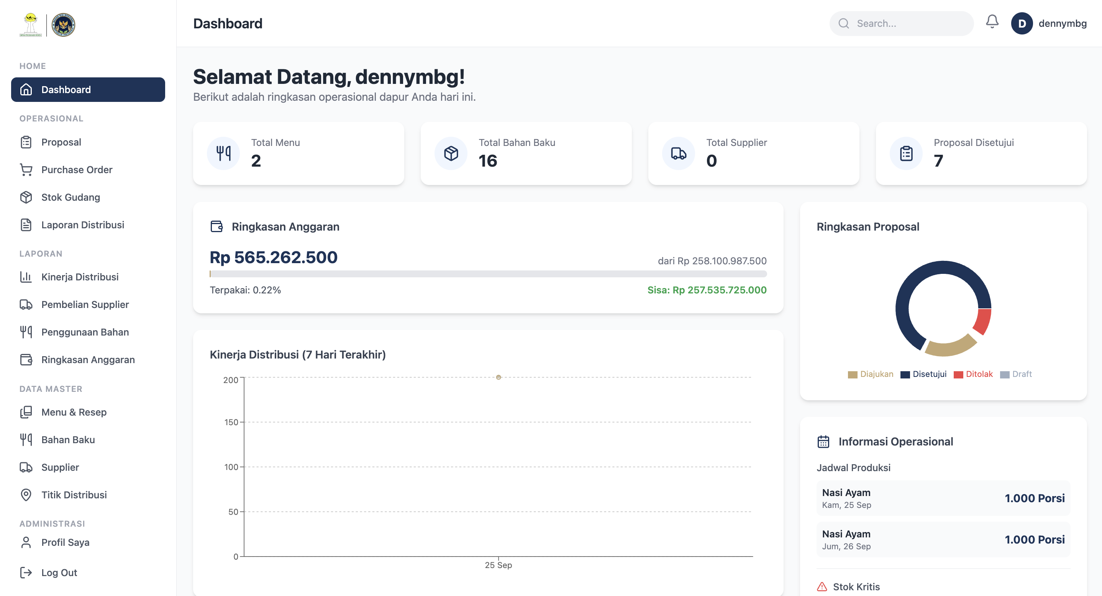
Task: Click the Total Supplier truck icon
Action: click(x=679, y=153)
